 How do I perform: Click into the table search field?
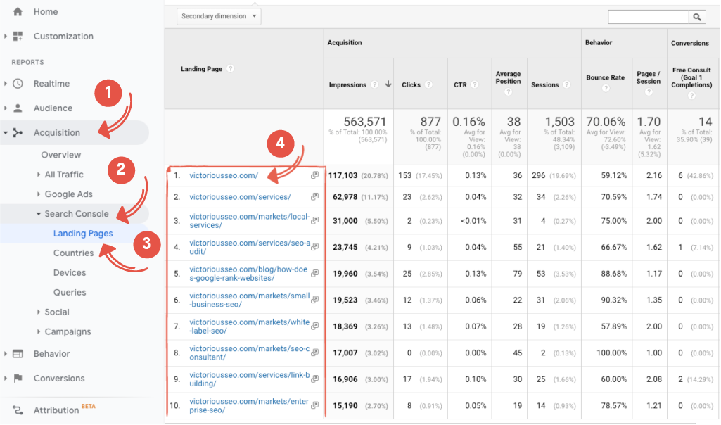tap(648, 17)
